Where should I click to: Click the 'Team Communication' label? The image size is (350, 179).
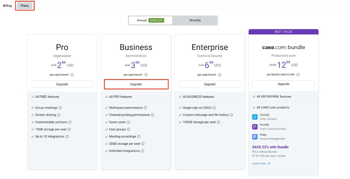coord(273,129)
